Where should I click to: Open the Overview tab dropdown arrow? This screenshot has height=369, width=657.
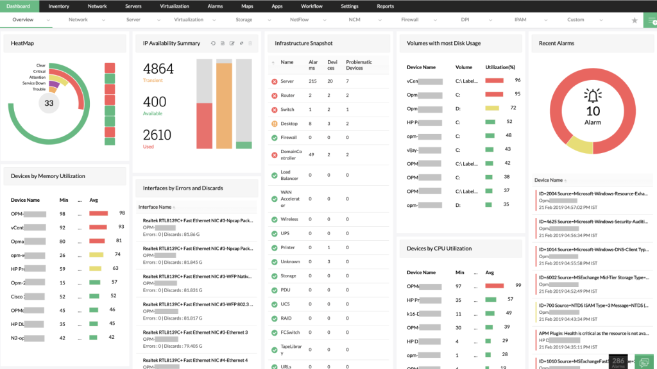coord(48,20)
